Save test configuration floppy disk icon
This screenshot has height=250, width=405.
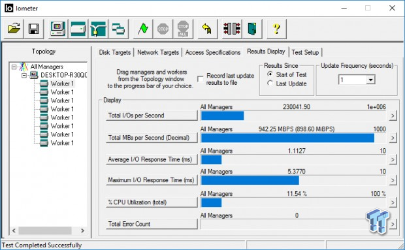33,29
